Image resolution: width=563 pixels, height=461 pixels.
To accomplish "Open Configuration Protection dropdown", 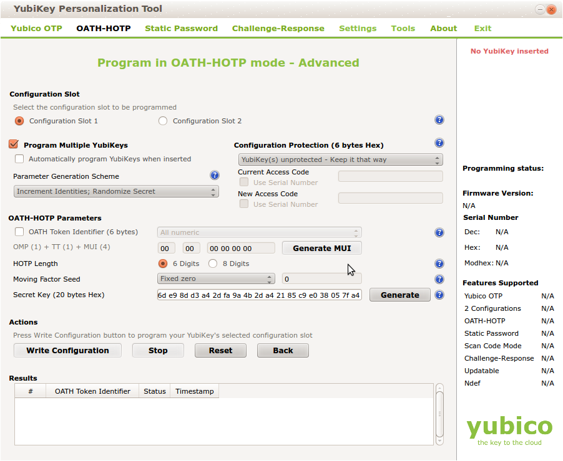I will [x=340, y=159].
